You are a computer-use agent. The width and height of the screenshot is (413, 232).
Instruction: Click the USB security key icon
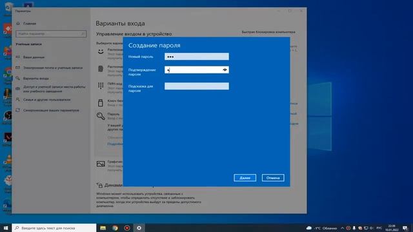click(101, 103)
